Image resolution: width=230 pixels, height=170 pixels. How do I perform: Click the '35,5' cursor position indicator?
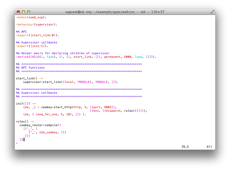(x=185, y=147)
